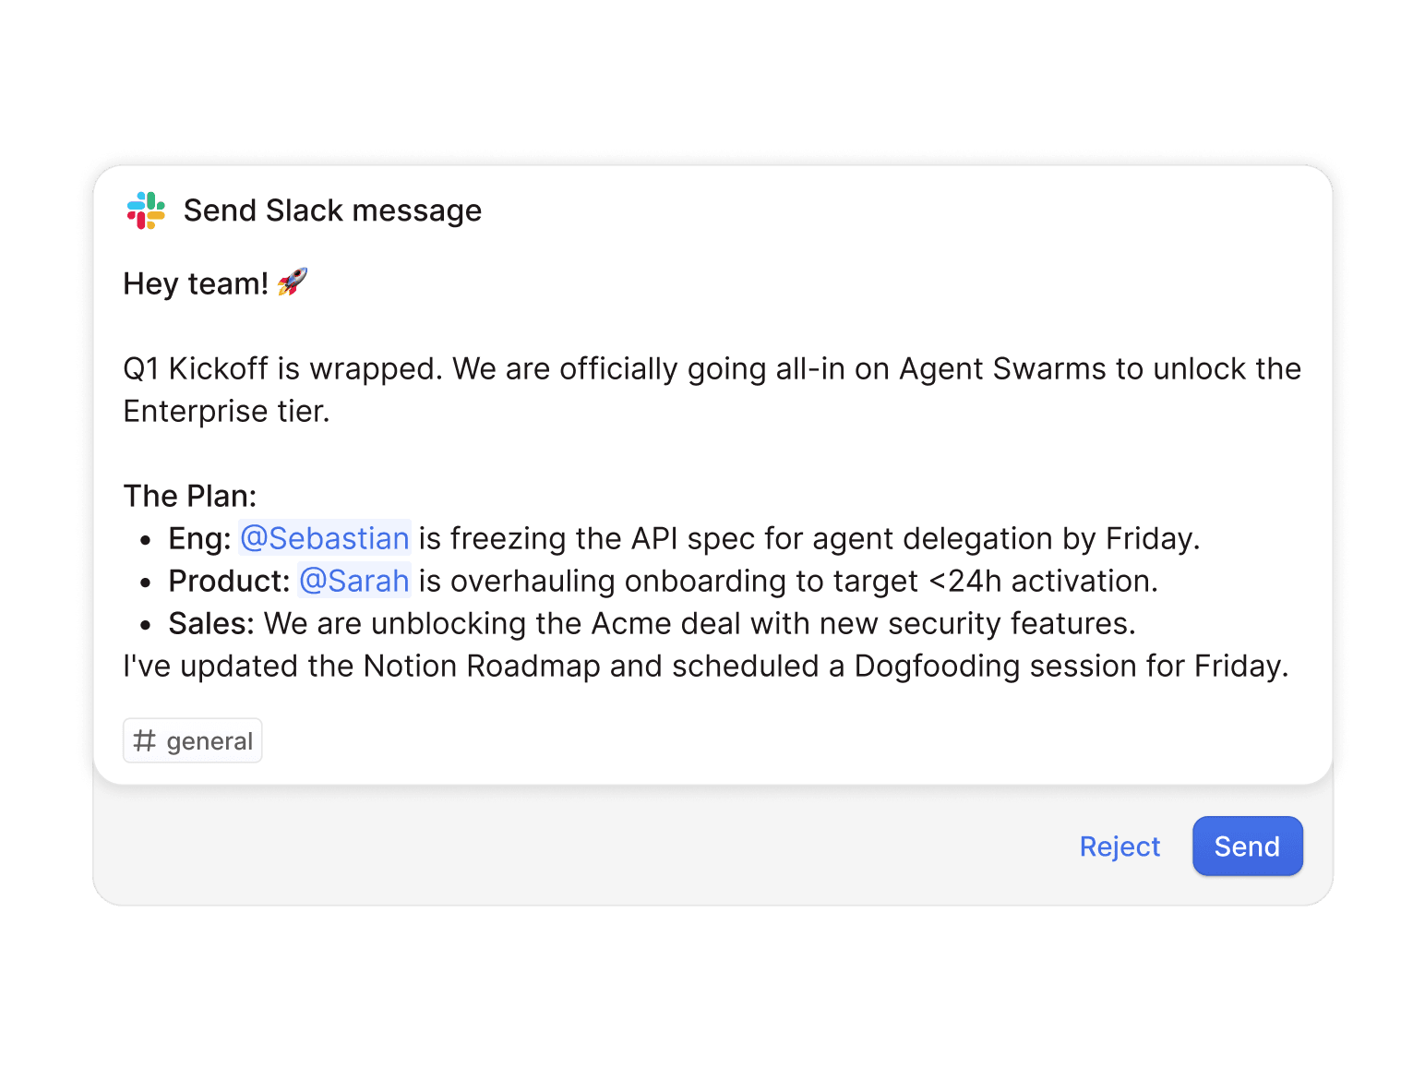Click the Hey team greeting text

click(x=196, y=283)
